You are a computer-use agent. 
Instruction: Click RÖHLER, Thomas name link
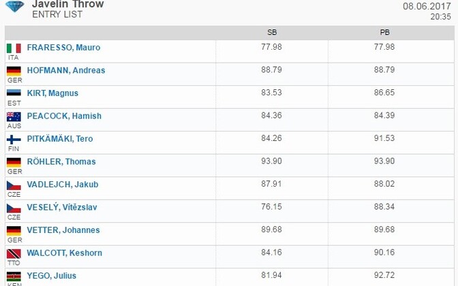pos(61,161)
